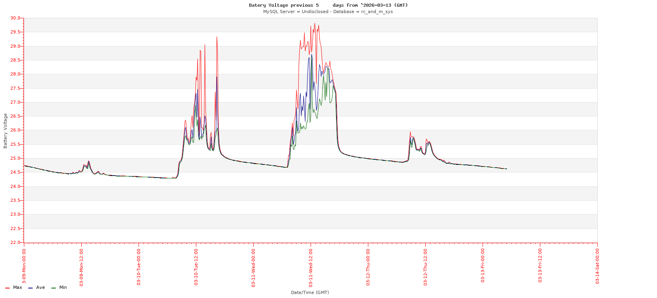Select the Min legend label
Image resolution: width=657 pixels, height=298 pixels.
point(63,287)
